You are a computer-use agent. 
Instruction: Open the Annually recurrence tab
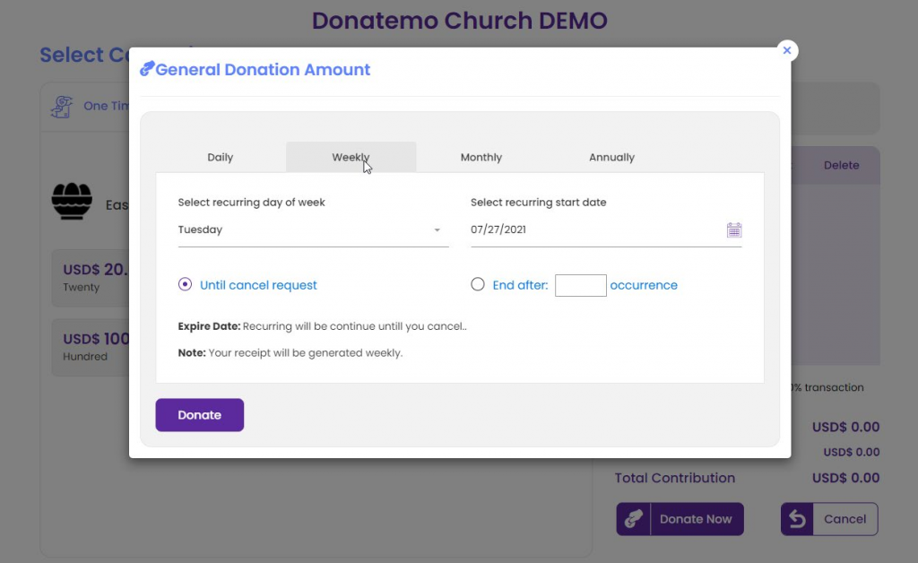point(611,158)
